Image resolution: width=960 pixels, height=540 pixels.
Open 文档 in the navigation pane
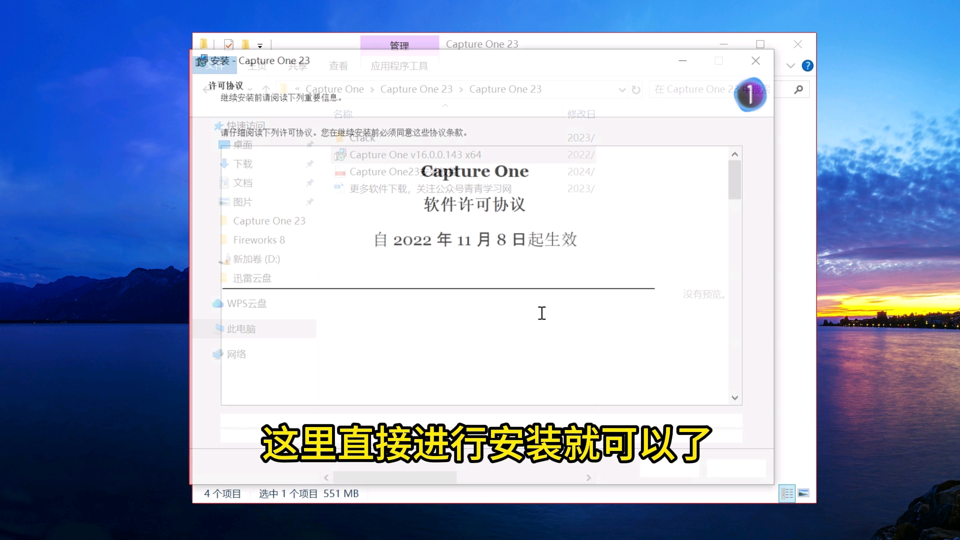(242, 183)
